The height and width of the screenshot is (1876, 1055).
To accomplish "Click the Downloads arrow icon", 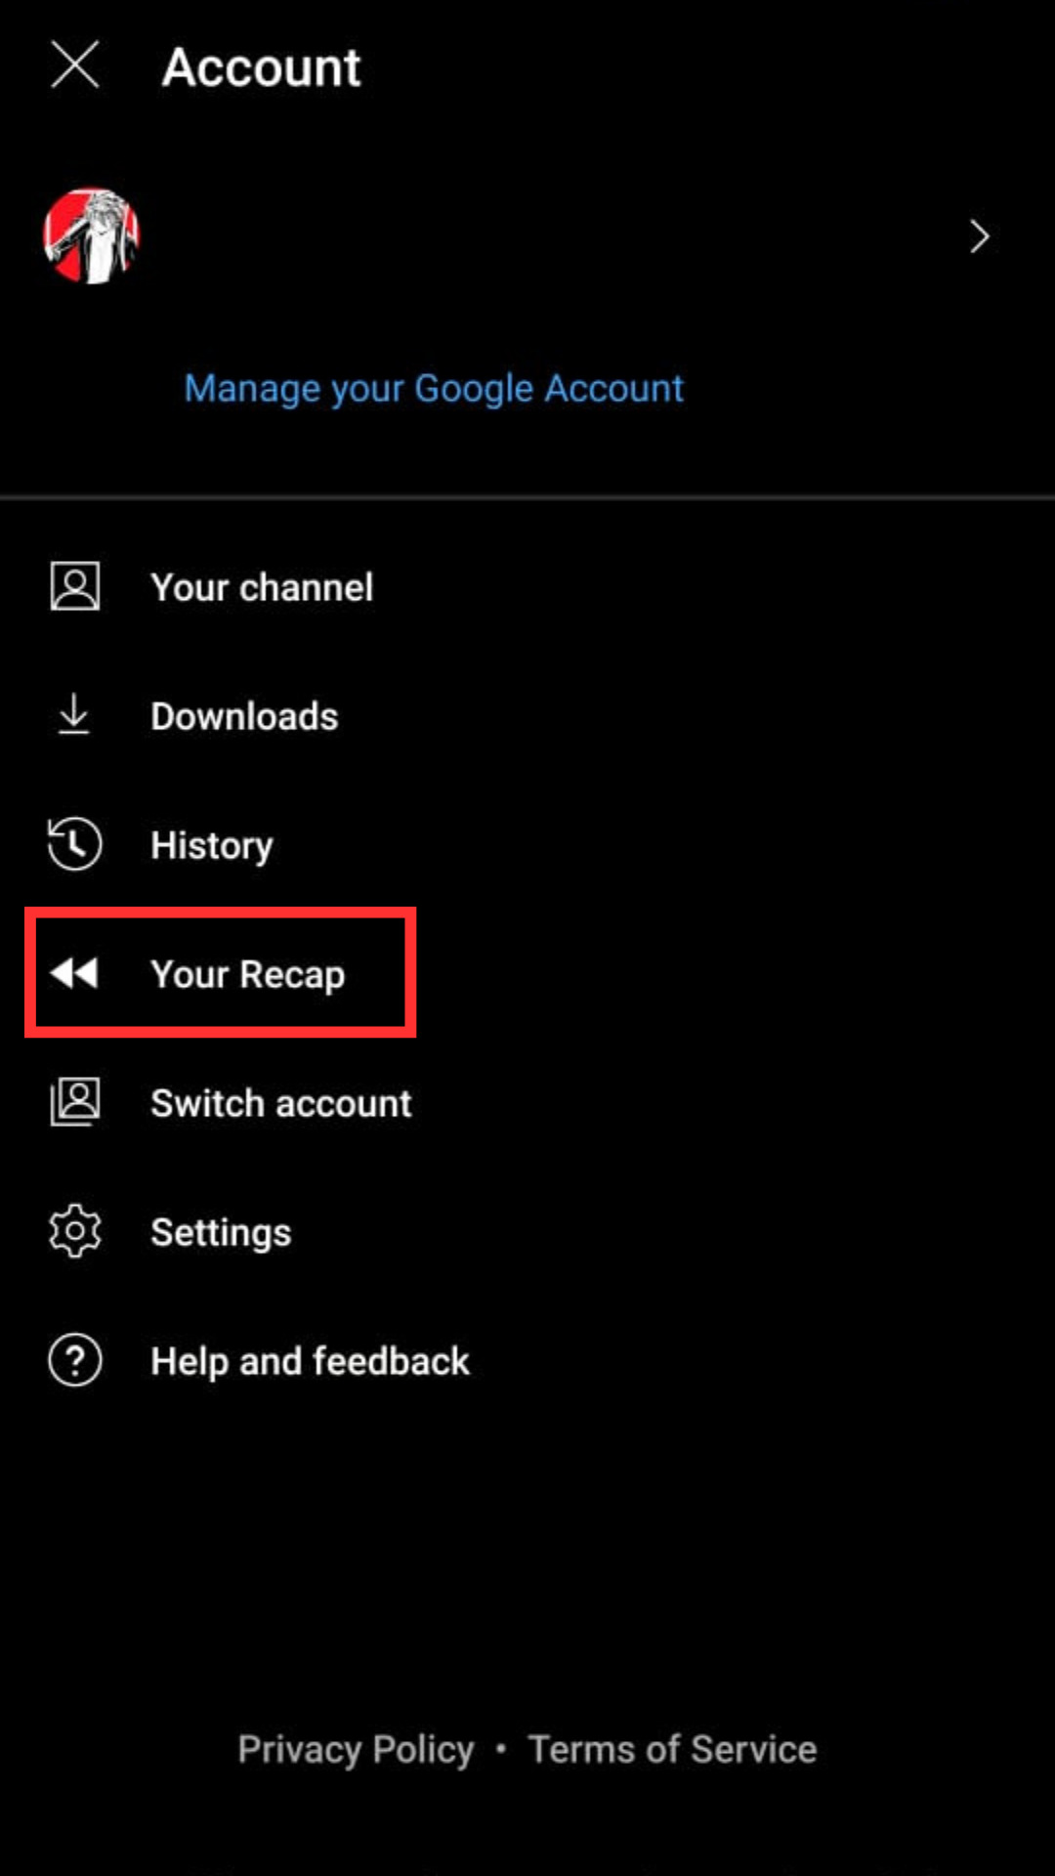I will (x=74, y=715).
